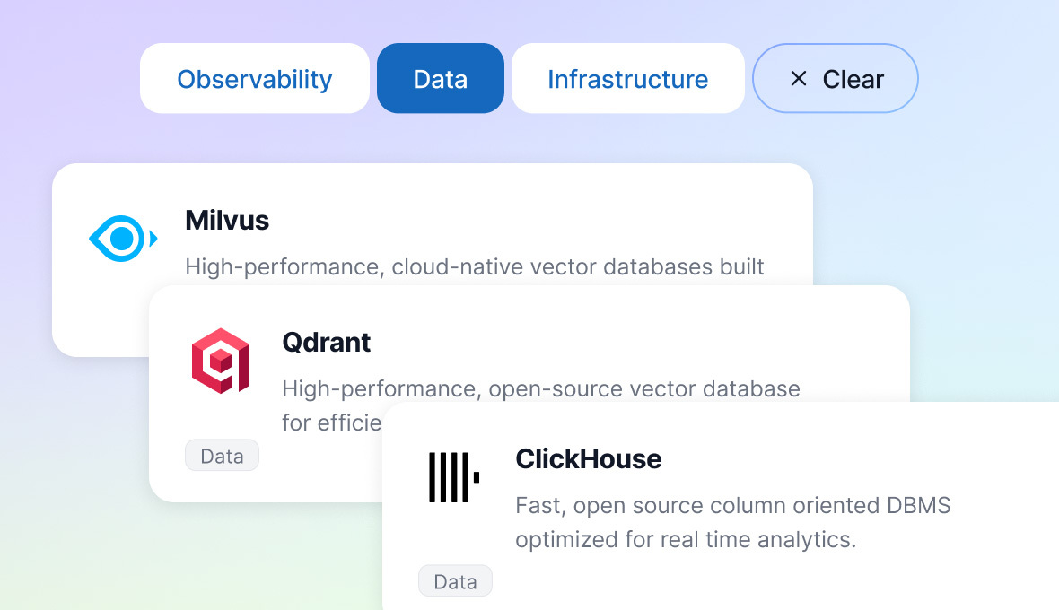Click the ClickHouse bars logo
This screenshot has width=1059, height=610.
(x=454, y=477)
